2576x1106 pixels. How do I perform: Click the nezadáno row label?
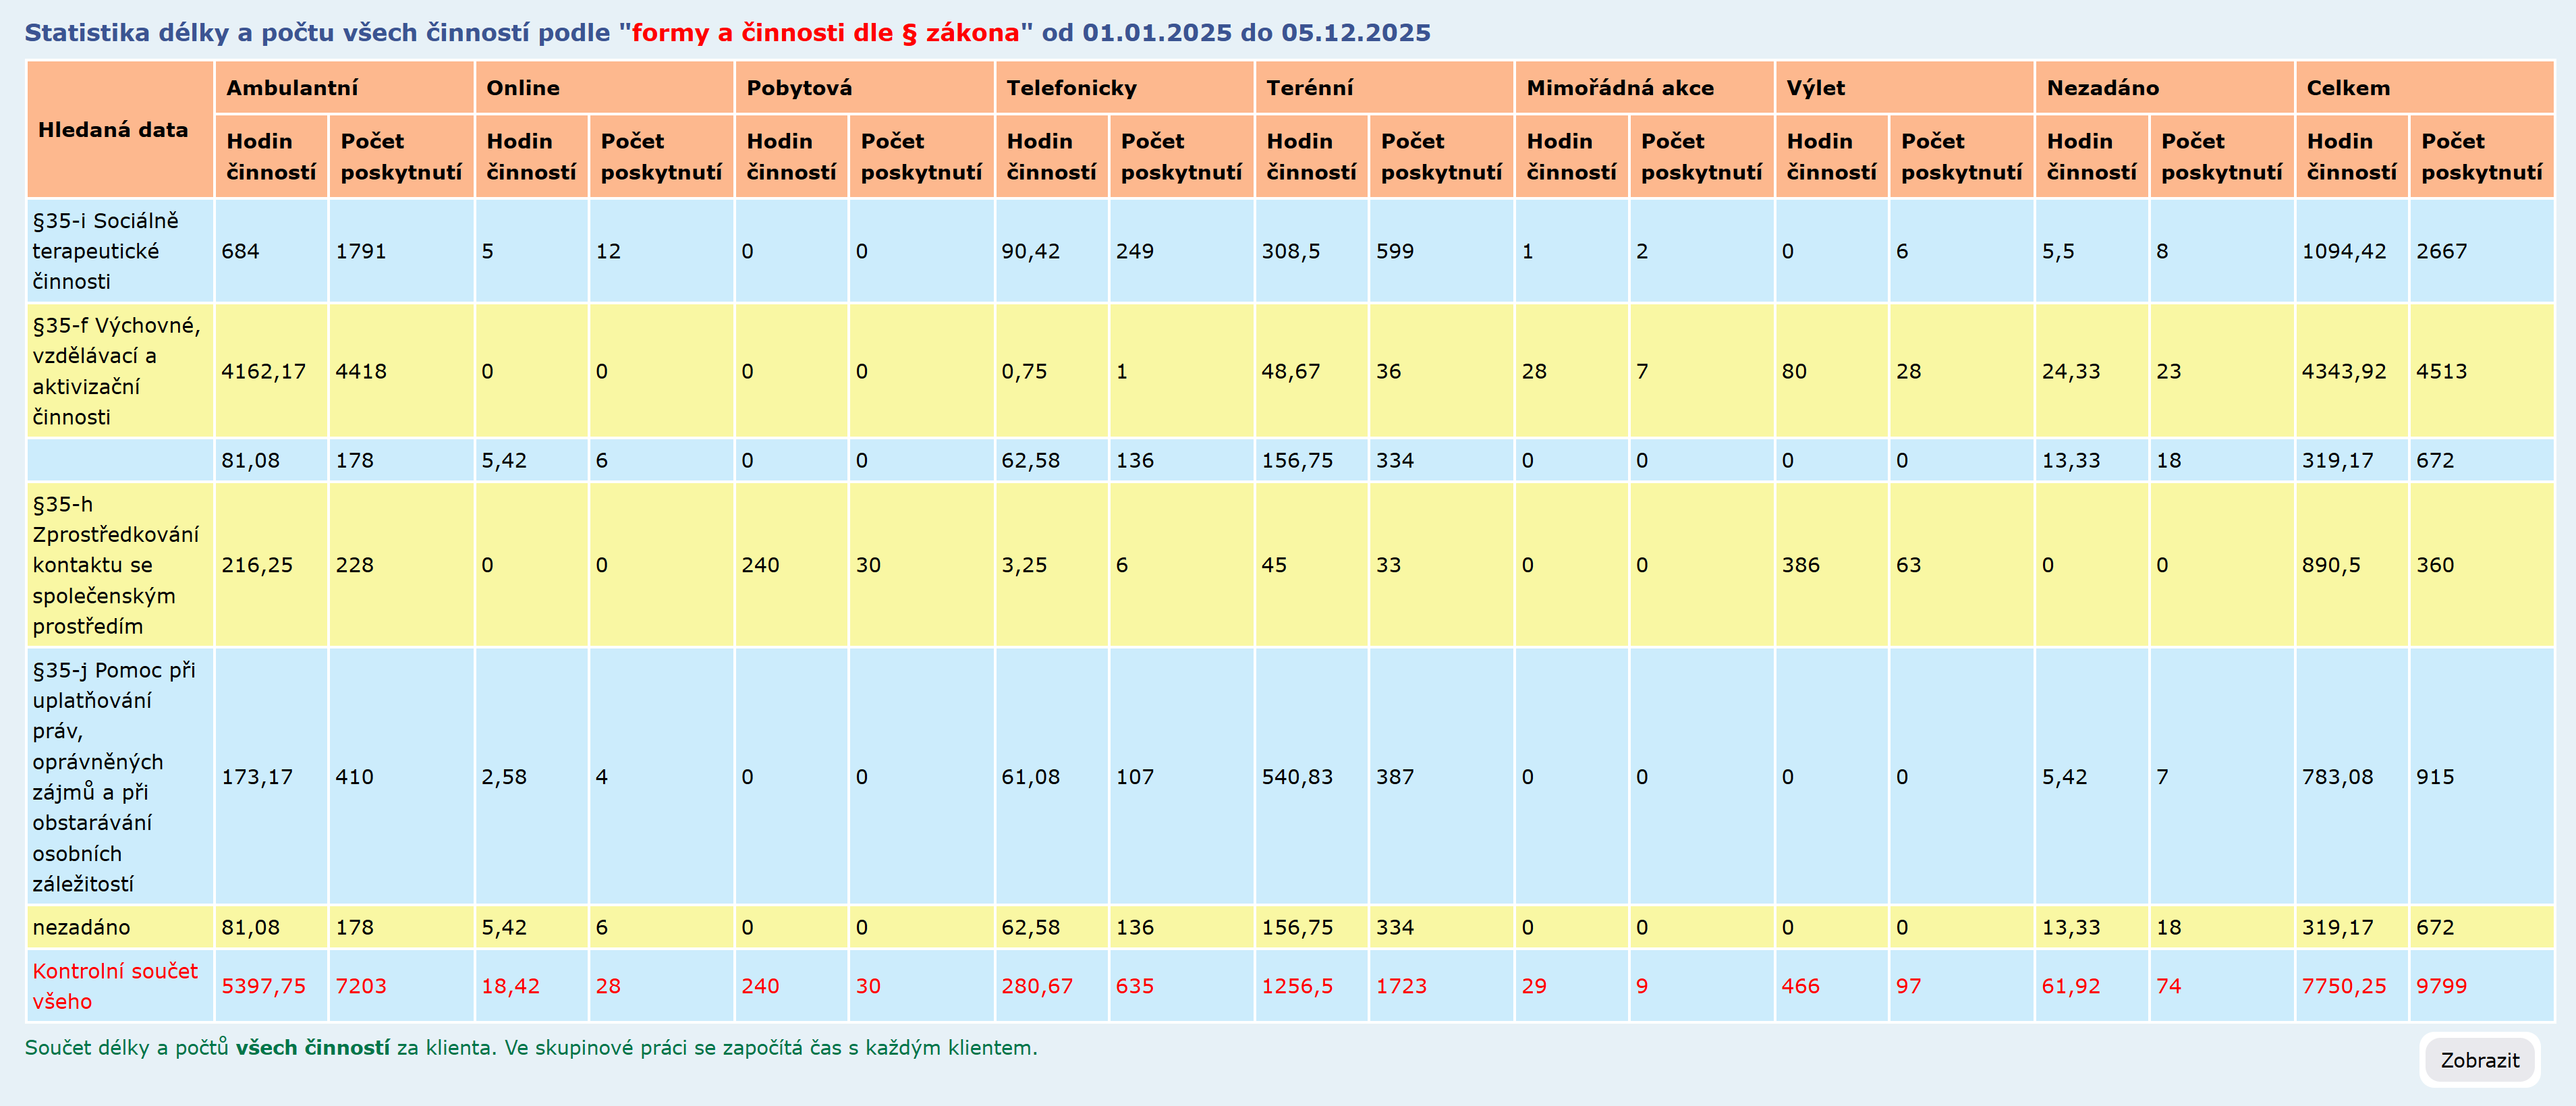tap(81, 927)
